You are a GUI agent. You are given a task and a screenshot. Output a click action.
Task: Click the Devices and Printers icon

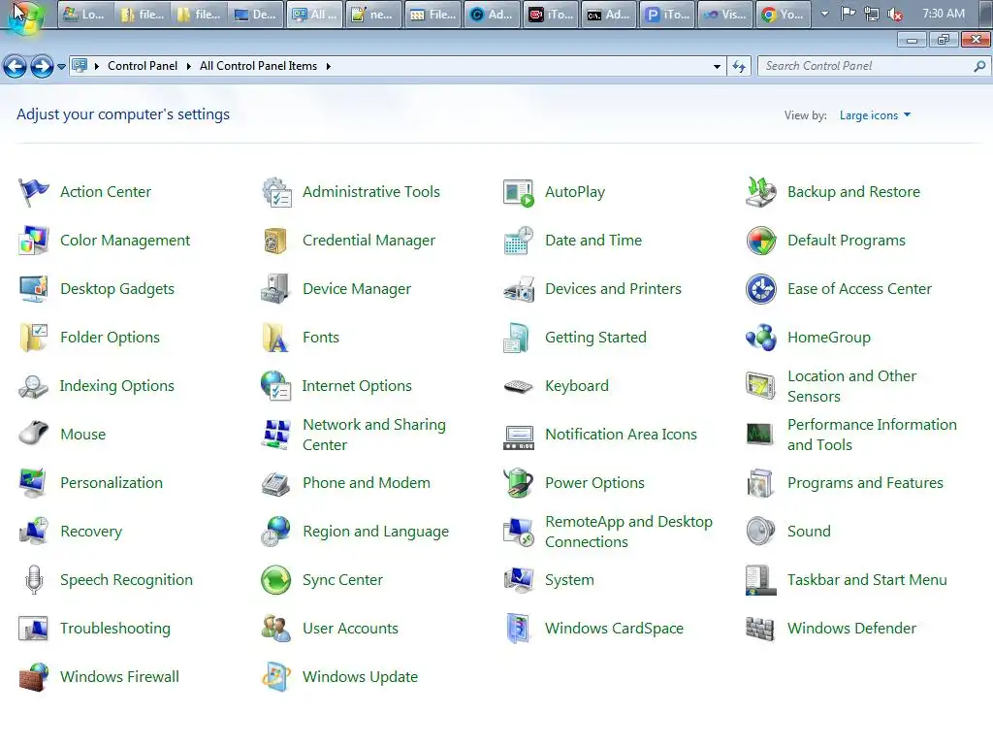pyautogui.click(x=519, y=289)
